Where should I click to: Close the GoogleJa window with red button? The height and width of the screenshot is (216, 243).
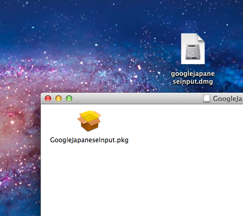[48, 99]
